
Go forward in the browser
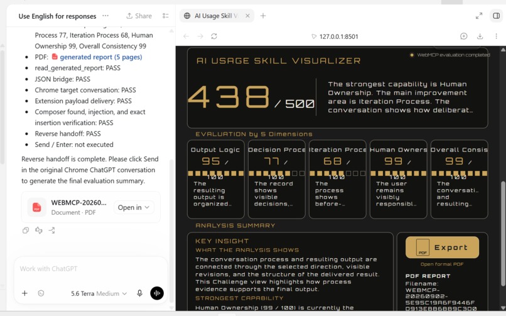click(x=200, y=36)
